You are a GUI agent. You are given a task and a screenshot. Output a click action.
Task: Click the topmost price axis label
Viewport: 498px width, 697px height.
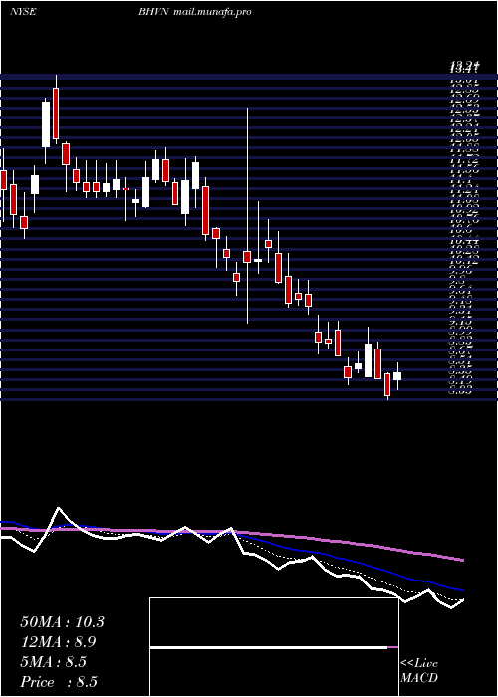tap(465, 68)
